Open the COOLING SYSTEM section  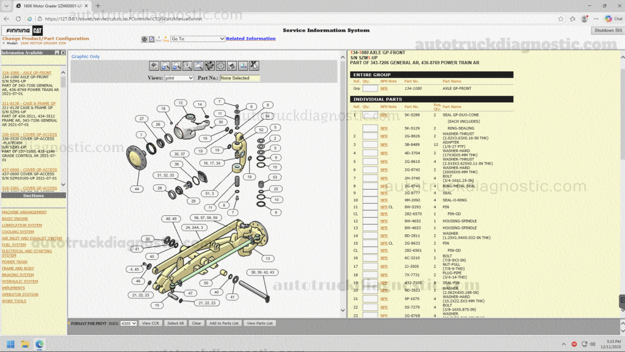click(18, 232)
